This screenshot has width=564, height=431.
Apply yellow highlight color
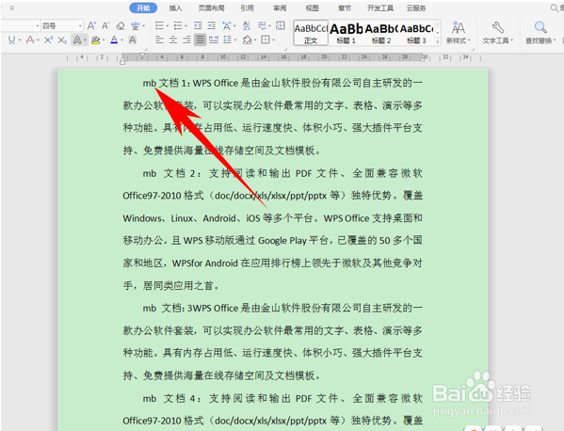pos(95,40)
